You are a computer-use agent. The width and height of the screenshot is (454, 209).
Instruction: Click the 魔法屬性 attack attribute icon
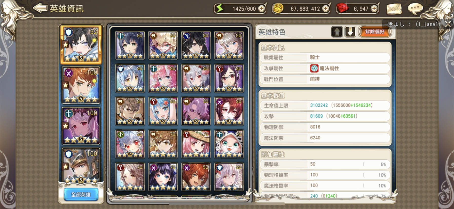tap(314, 68)
